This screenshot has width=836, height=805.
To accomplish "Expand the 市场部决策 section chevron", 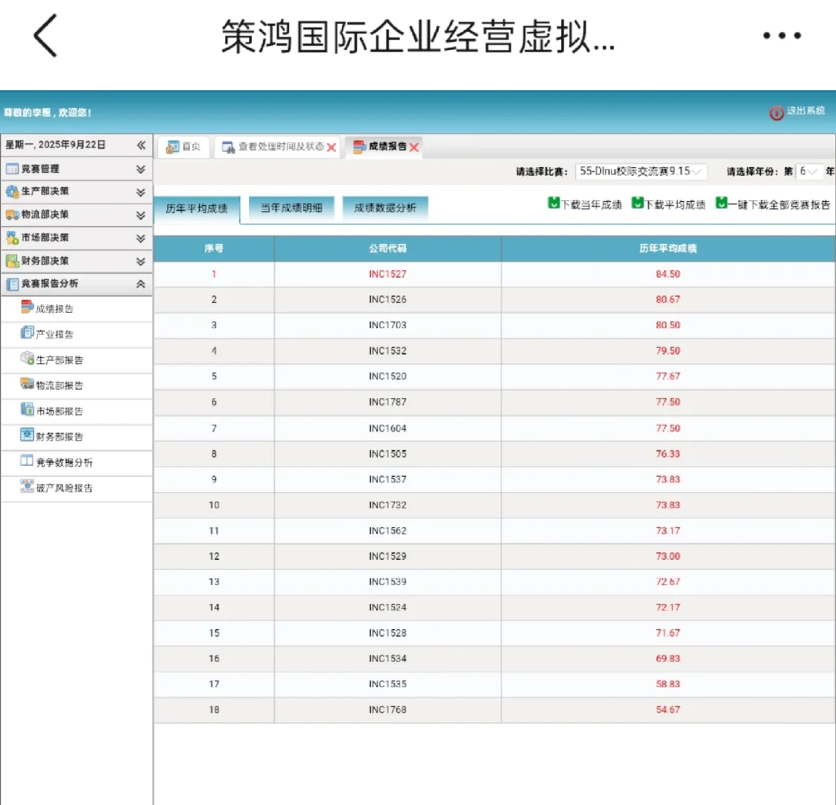I will (141, 238).
